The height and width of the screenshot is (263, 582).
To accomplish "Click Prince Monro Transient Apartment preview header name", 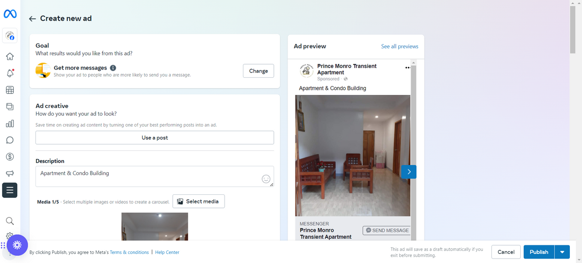I will click(347, 69).
